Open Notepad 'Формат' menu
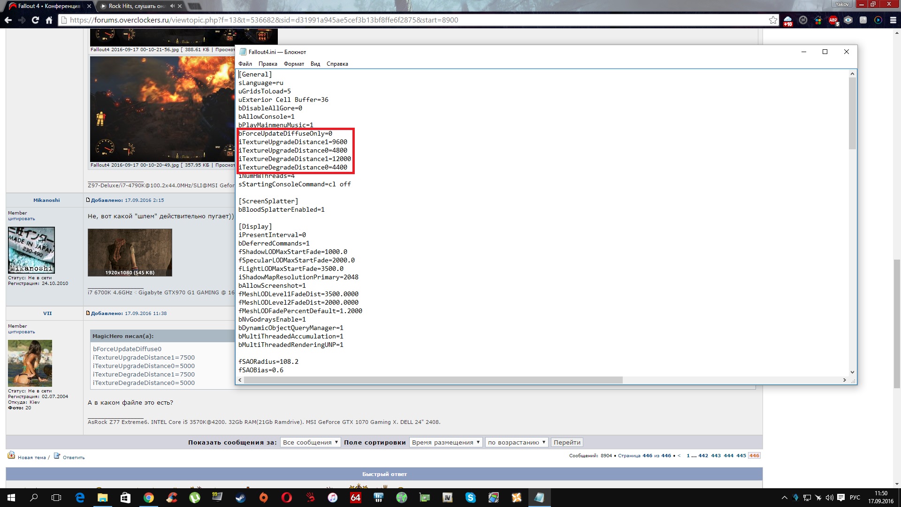 click(x=294, y=64)
